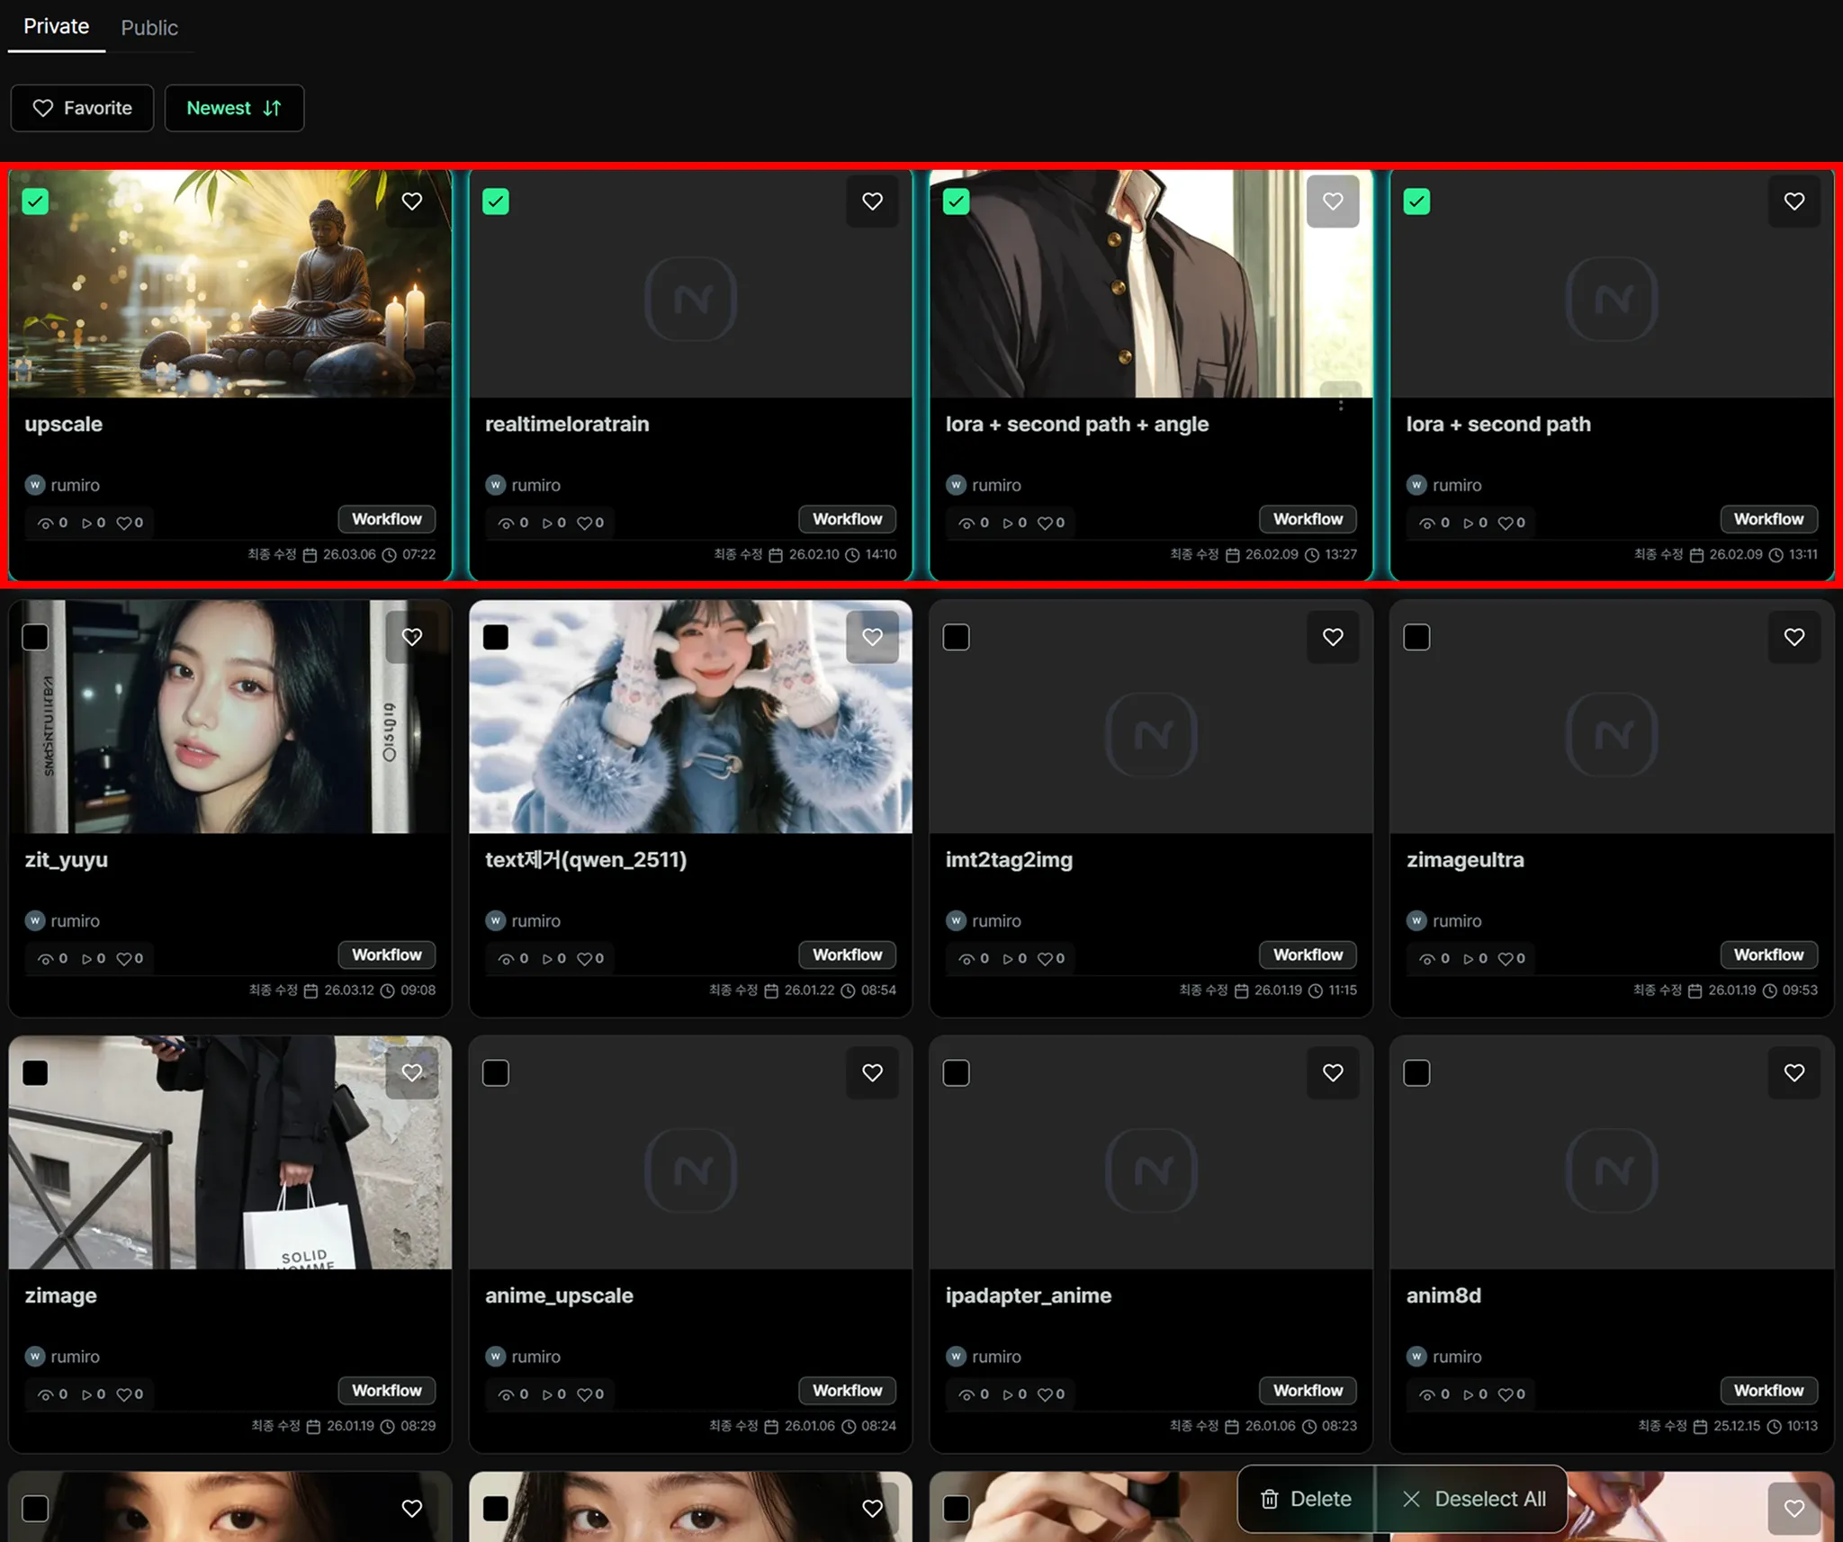Image resolution: width=1843 pixels, height=1542 pixels.
Task: Click the clock time icon on realtimeloratrain card
Action: click(x=852, y=555)
